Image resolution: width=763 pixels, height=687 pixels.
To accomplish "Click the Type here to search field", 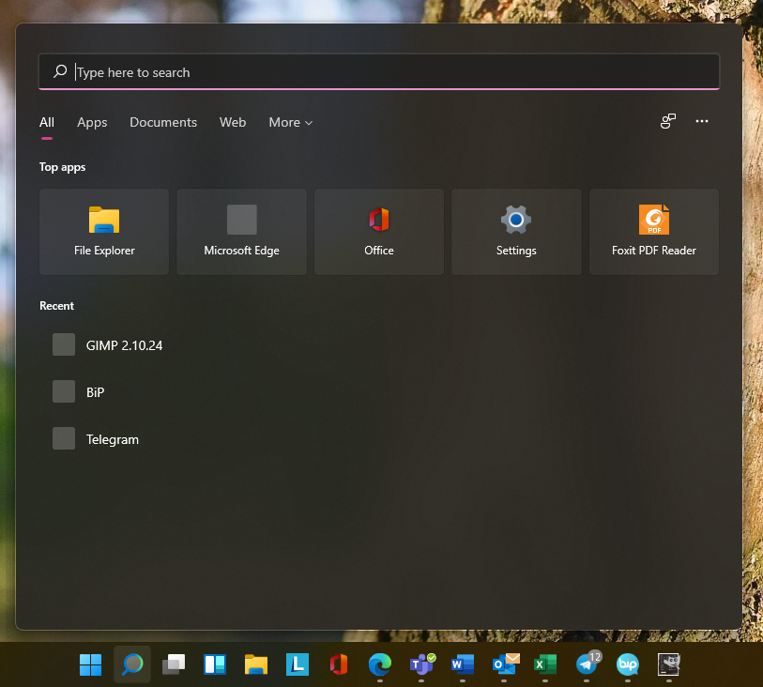I will coord(379,72).
